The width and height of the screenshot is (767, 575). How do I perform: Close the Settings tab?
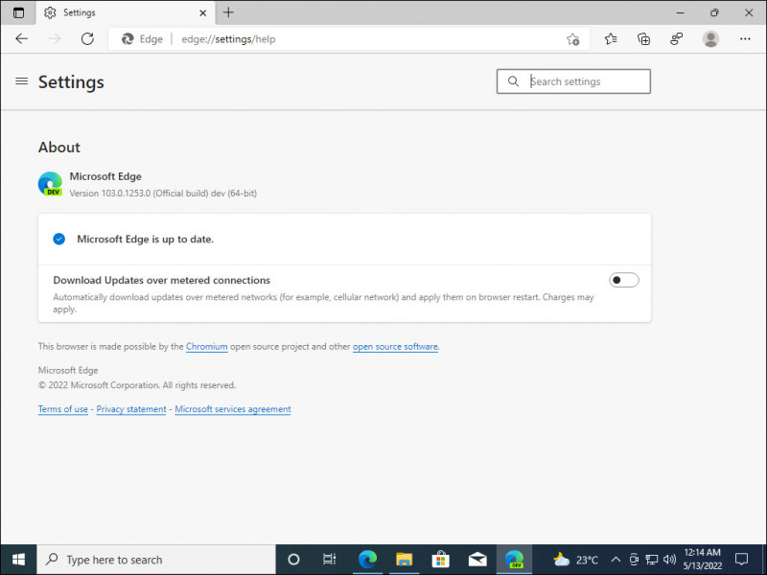coord(202,12)
